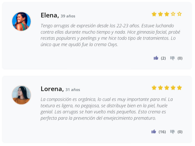This screenshot has width=195, height=146.
Task: Like Lorena's review with thumbs up
Action: 154,131
